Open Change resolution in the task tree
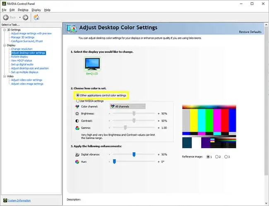Screen dimensions: 269x206 22,49
